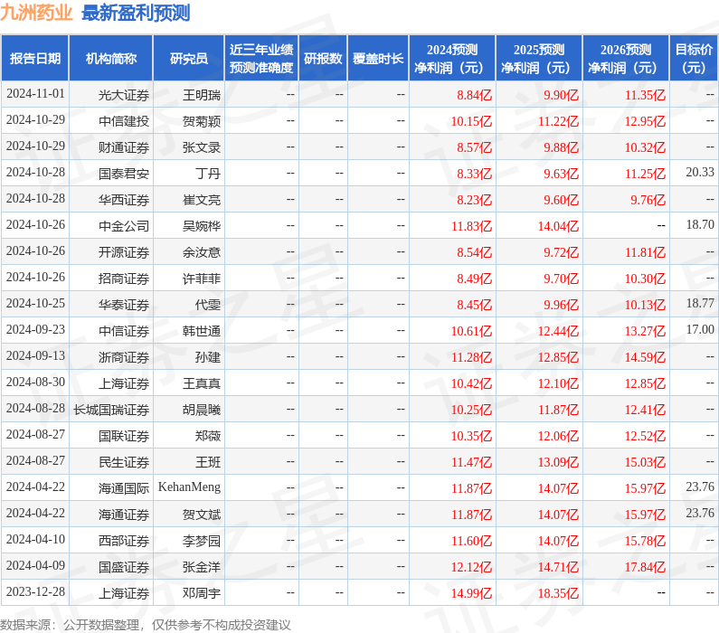Select the 机构简称 column header
The height and width of the screenshot is (633, 719).
[111, 59]
